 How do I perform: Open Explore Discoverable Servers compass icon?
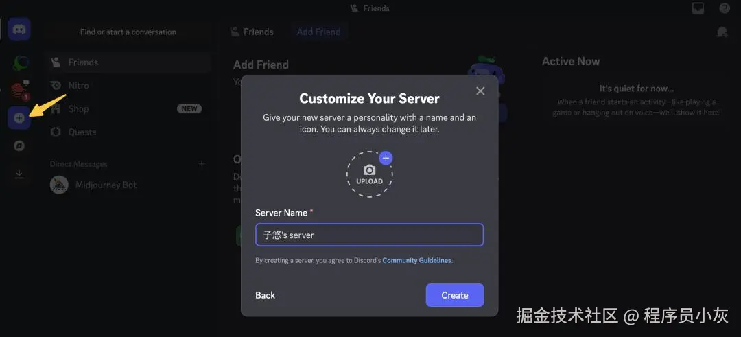tap(19, 146)
